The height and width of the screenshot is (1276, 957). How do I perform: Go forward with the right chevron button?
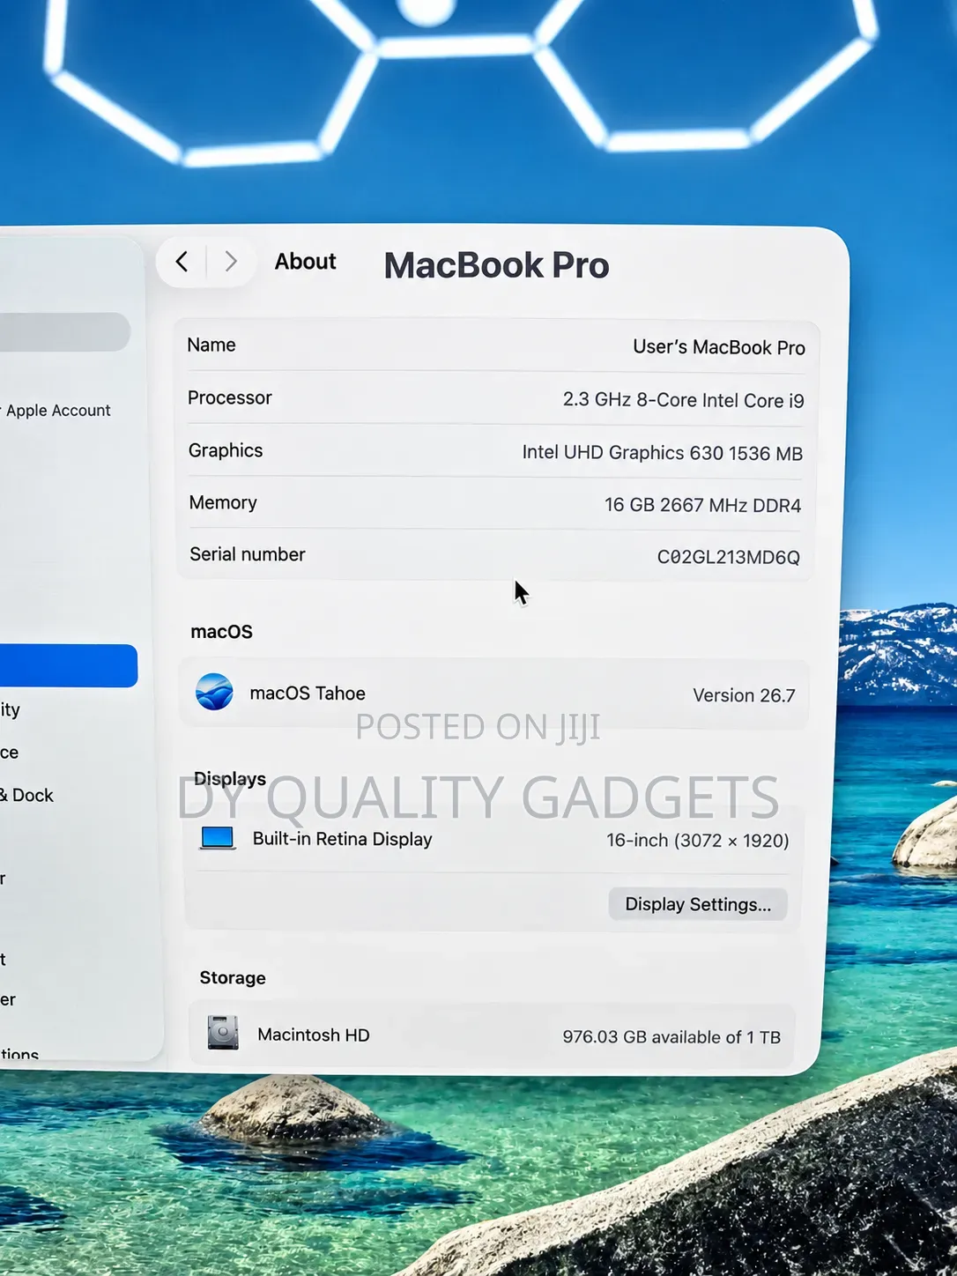(231, 262)
